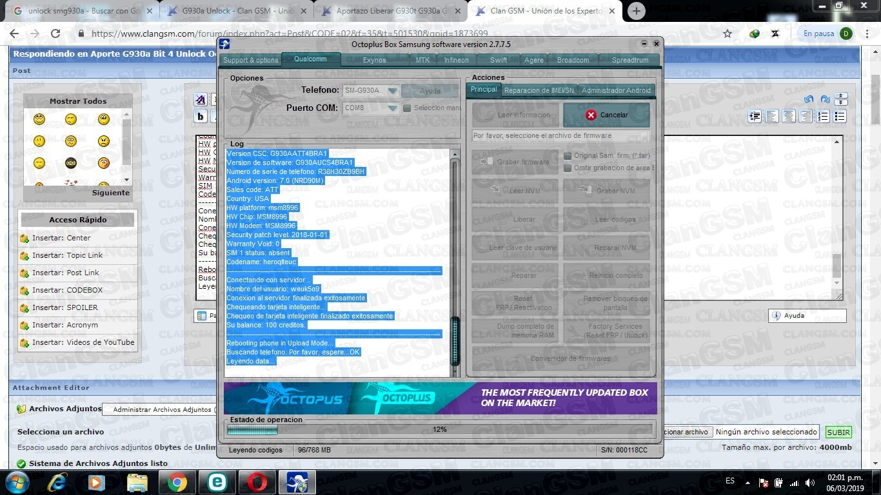
Task: Toggle the Seleccion manual checkbox
Action: point(407,108)
